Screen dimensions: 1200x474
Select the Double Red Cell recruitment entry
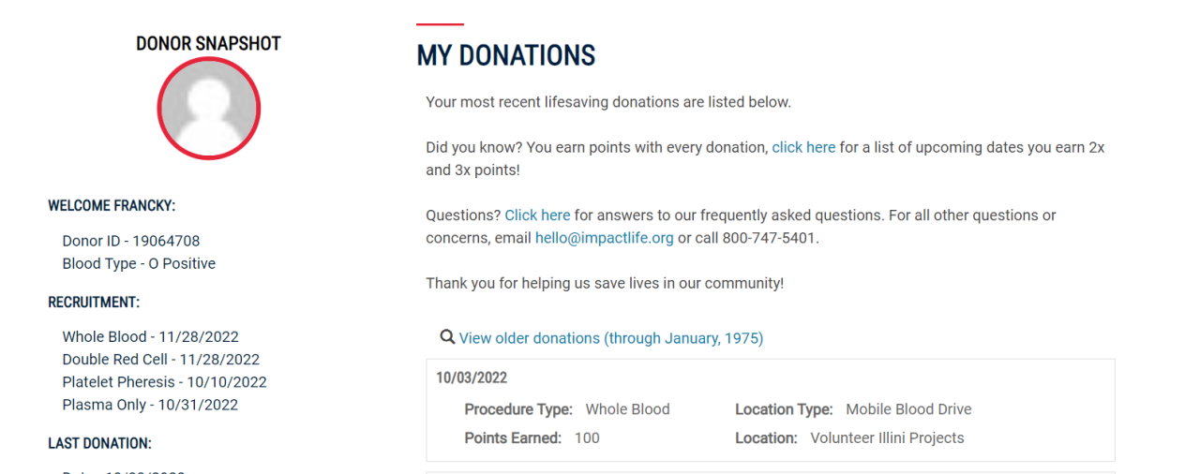[160, 359]
